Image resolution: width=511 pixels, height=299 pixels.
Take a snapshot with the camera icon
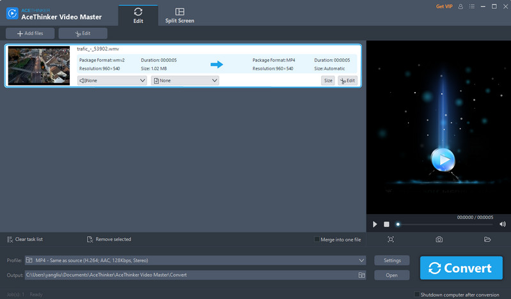click(439, 240)
